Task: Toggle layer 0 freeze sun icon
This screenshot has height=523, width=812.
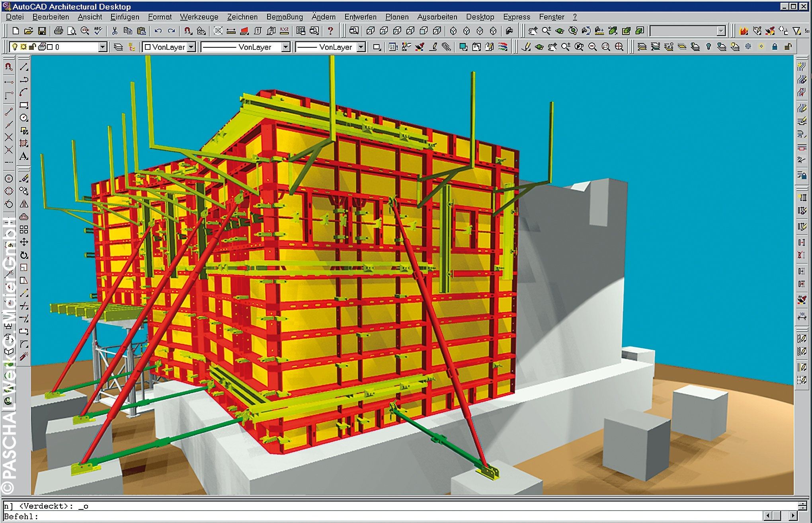Action: [x=24, y=47]
